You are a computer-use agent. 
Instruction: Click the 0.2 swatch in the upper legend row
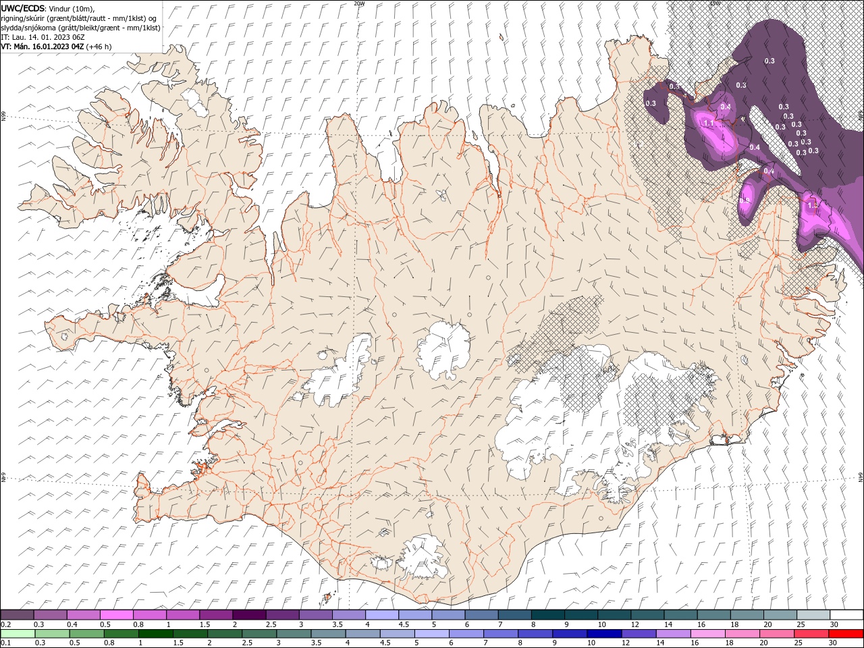pos(17,615)
